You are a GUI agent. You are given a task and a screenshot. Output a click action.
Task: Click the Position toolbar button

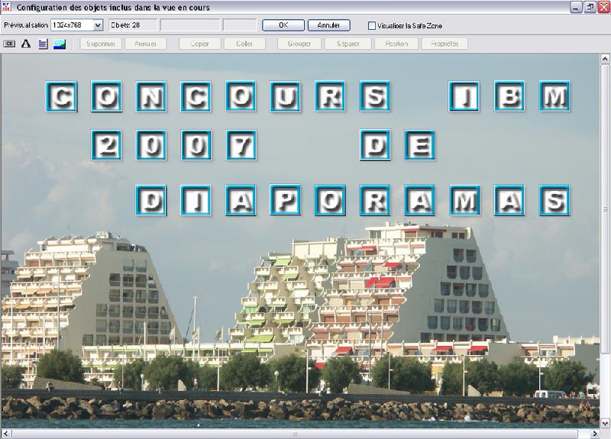point(396,44)
